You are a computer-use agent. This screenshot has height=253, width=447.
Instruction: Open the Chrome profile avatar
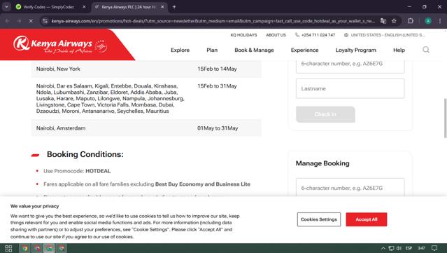tap(428, 21)
